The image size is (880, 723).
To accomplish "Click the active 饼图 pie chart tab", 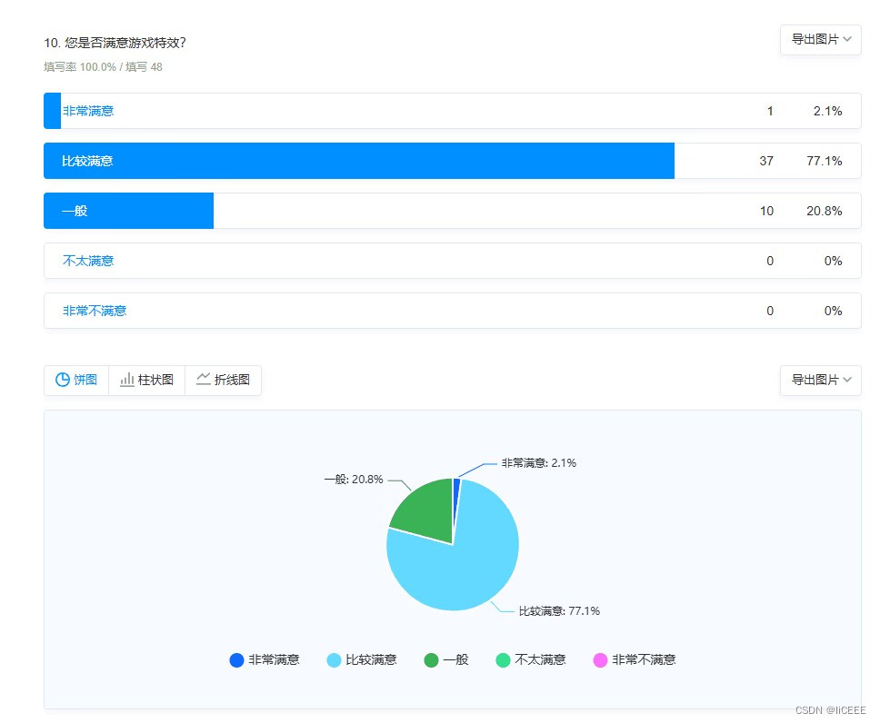I will (x=76, y=380).
